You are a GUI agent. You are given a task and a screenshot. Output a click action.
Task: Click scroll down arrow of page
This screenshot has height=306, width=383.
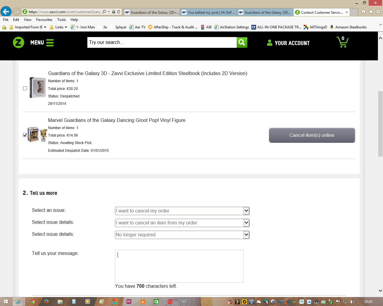[x=380, y=290]
